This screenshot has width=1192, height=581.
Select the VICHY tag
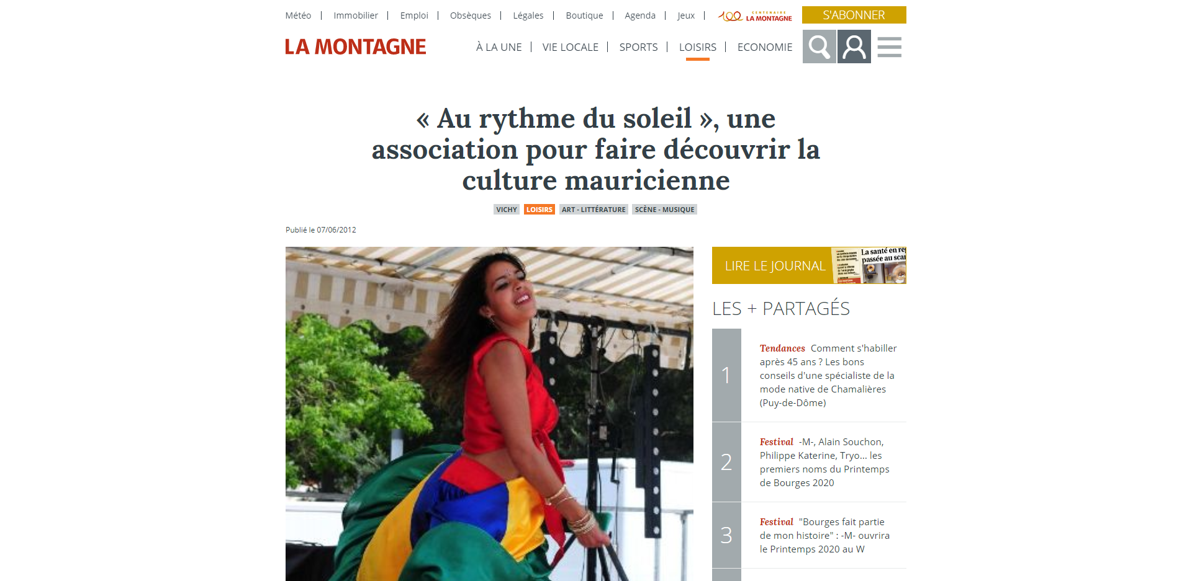(x=507, y=210)
